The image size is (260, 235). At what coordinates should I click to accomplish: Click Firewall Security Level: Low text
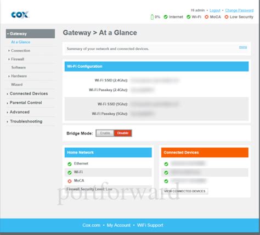point(89,189)
